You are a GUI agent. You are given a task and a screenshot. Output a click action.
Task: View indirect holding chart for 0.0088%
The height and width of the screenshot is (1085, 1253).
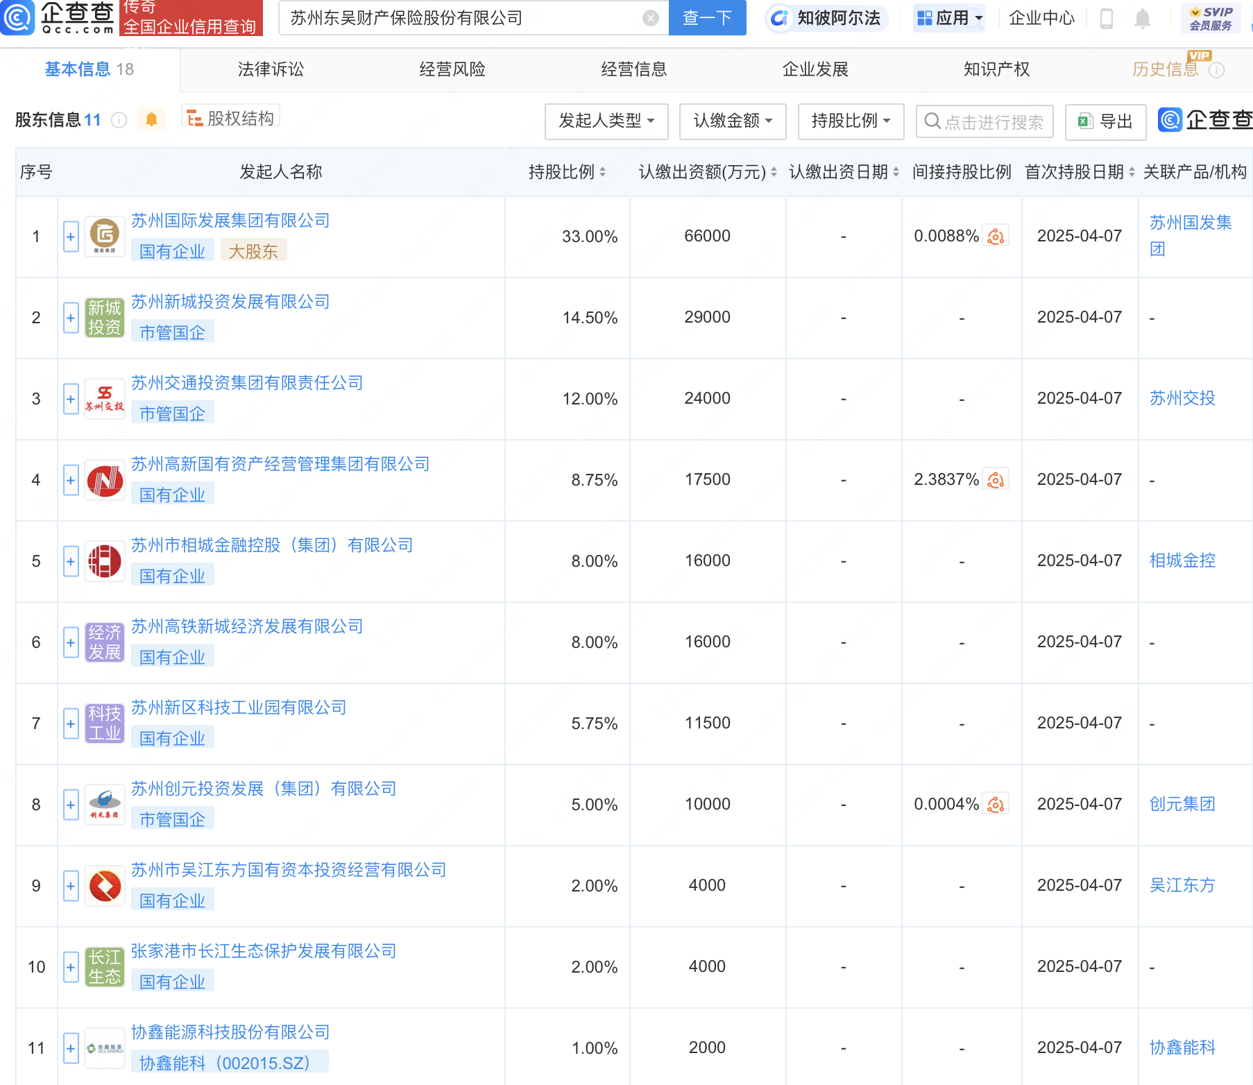[x=996, y=237]
